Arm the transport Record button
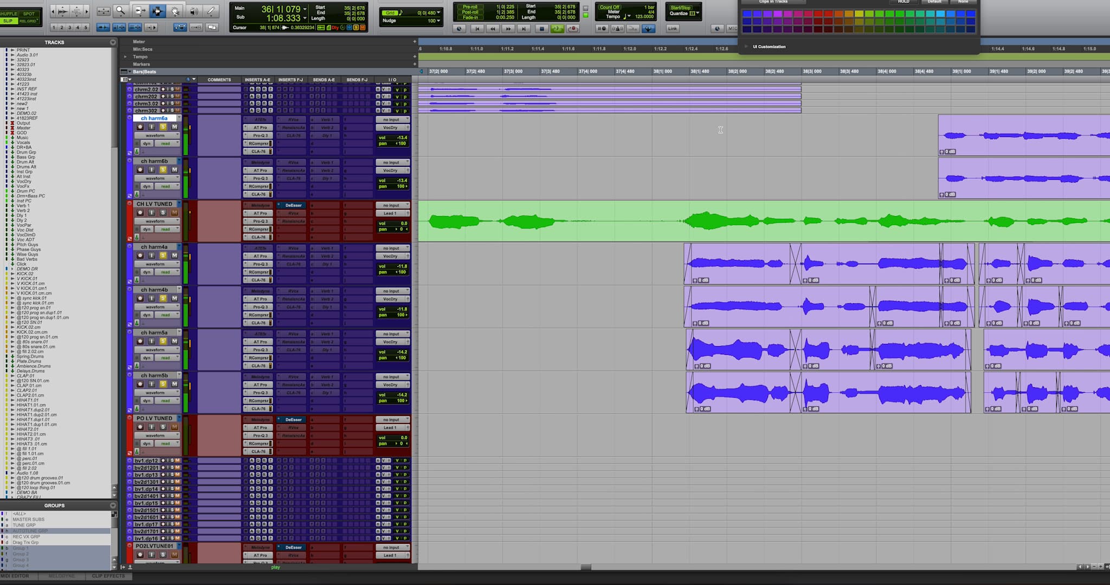The width and height of the screenshot is (1110, 585). coord(572,29)
